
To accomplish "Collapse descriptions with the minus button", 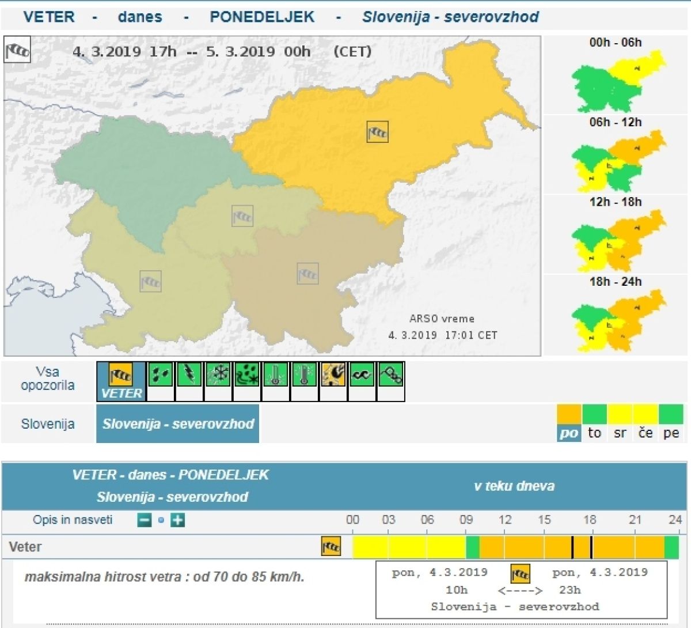I will pyautogui.click(x=145, y=520).
